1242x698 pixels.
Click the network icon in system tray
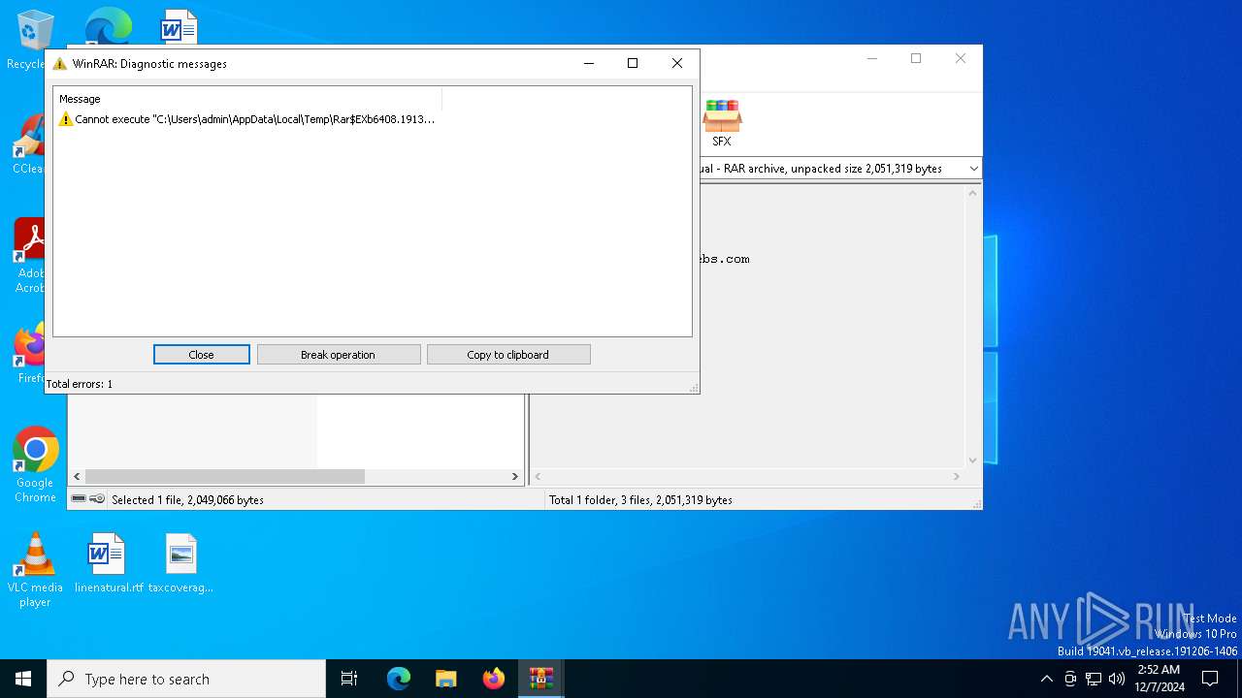(1094, 679)
